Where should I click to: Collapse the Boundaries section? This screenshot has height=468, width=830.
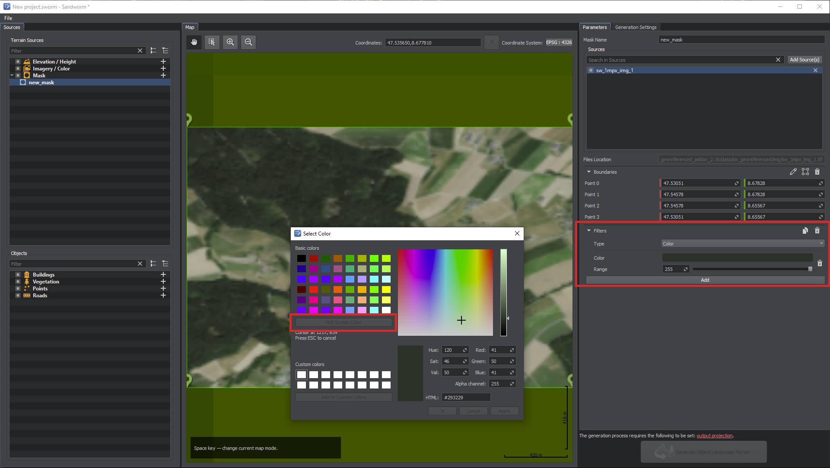coord(588,172)
